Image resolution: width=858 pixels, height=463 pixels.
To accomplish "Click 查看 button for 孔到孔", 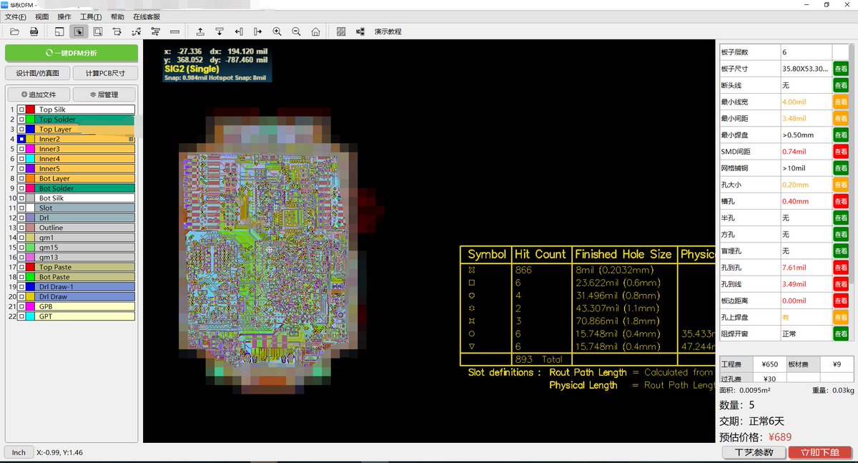I will 841,268.
